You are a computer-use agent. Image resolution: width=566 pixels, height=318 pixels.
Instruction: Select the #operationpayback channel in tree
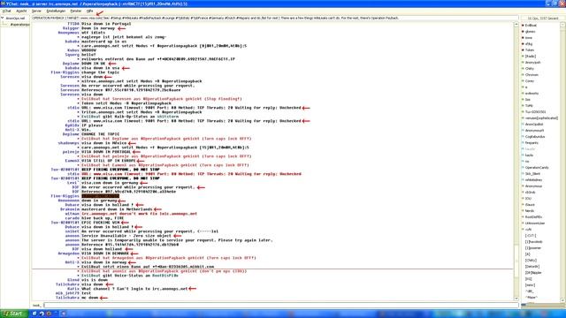pyautogui.click(x=19, y=25)
